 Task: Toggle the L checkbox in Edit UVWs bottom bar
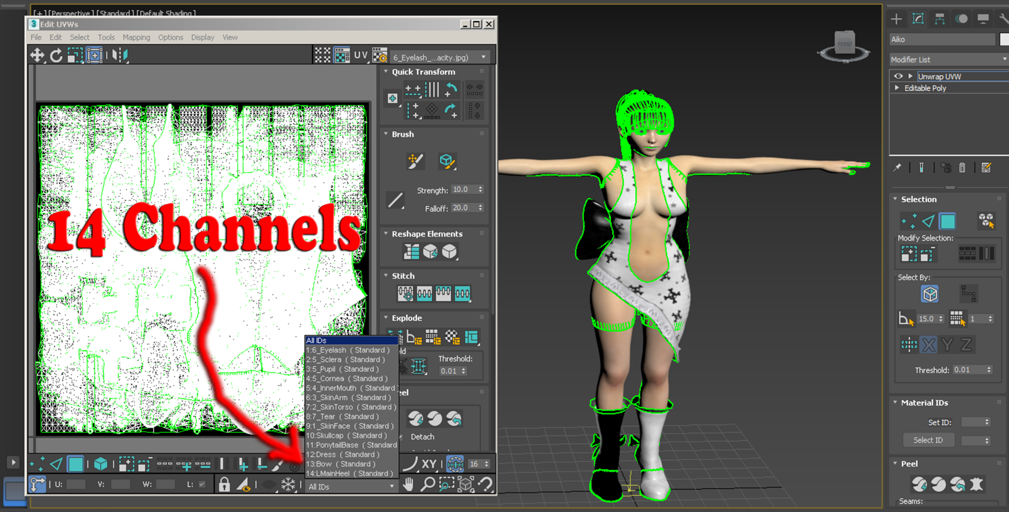[x=202, y=484]
